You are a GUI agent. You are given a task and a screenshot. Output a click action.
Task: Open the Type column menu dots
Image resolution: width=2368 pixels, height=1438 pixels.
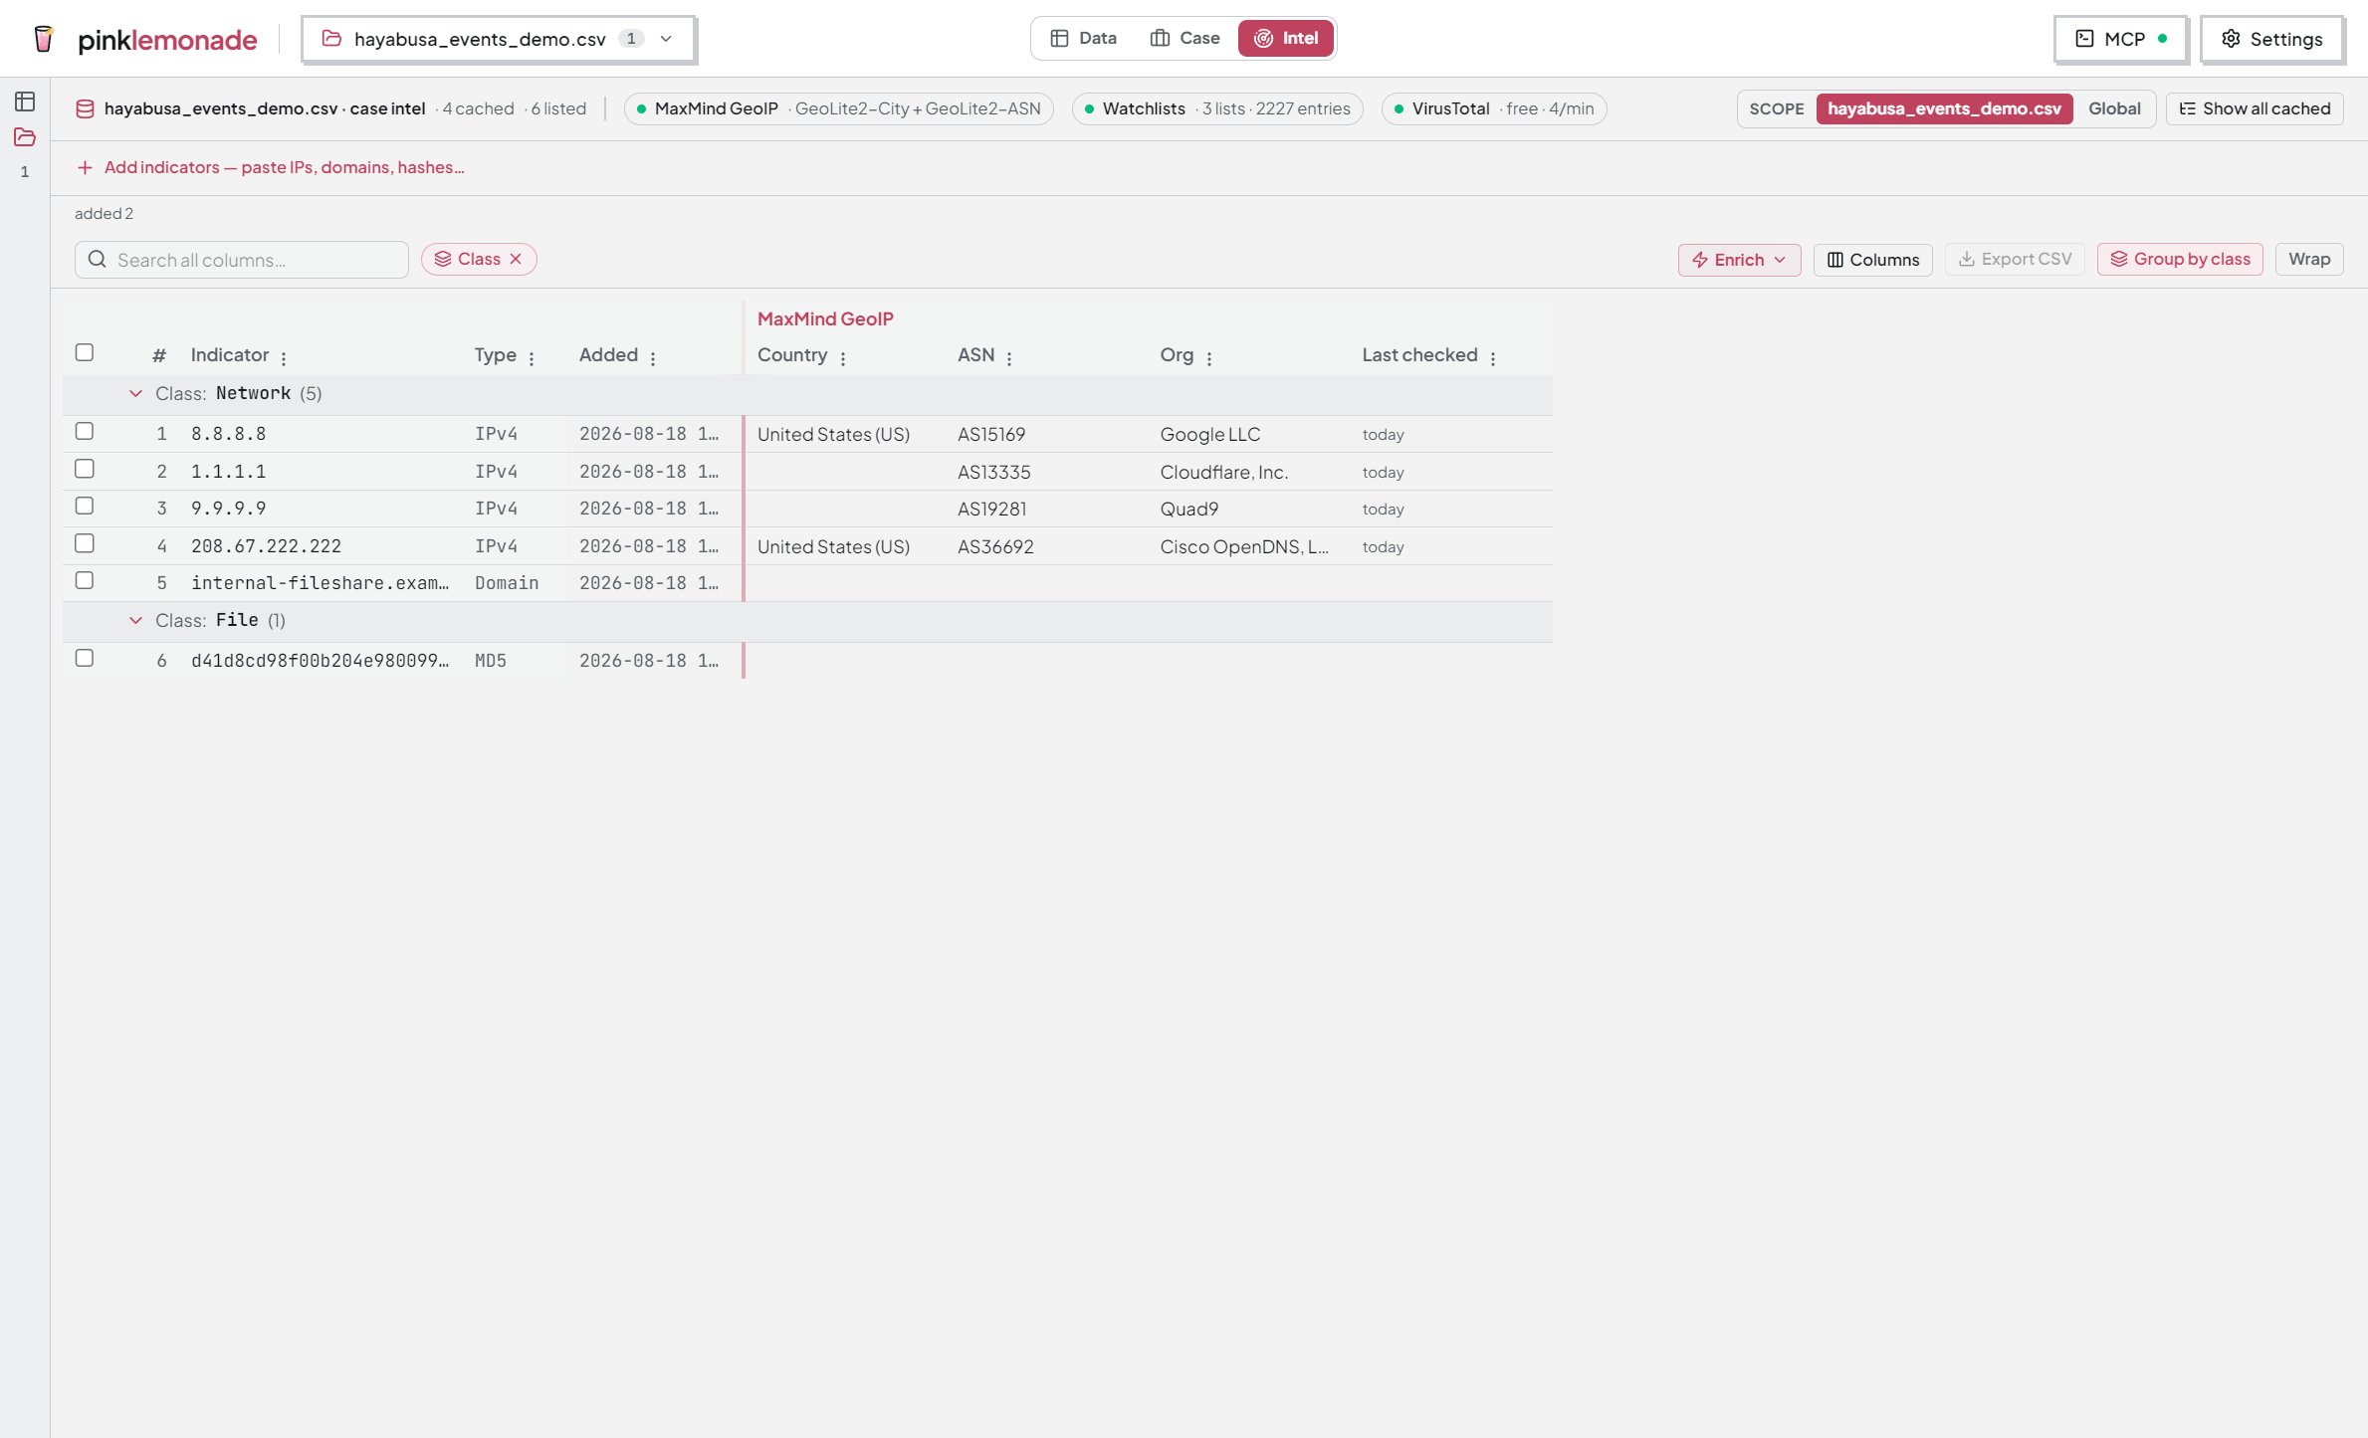click(x=532, y=358)
